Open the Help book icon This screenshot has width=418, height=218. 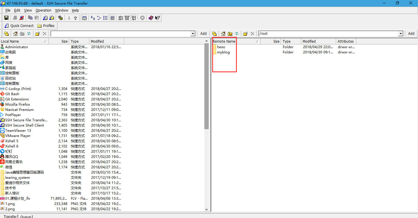[151, 18]
